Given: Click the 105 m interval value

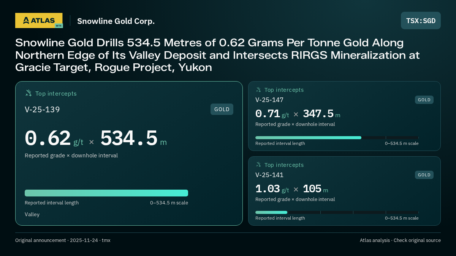Looking at the screenshot, I should [315, 189].
